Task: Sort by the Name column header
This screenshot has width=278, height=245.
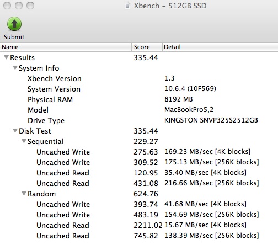Action: point(66,47)
